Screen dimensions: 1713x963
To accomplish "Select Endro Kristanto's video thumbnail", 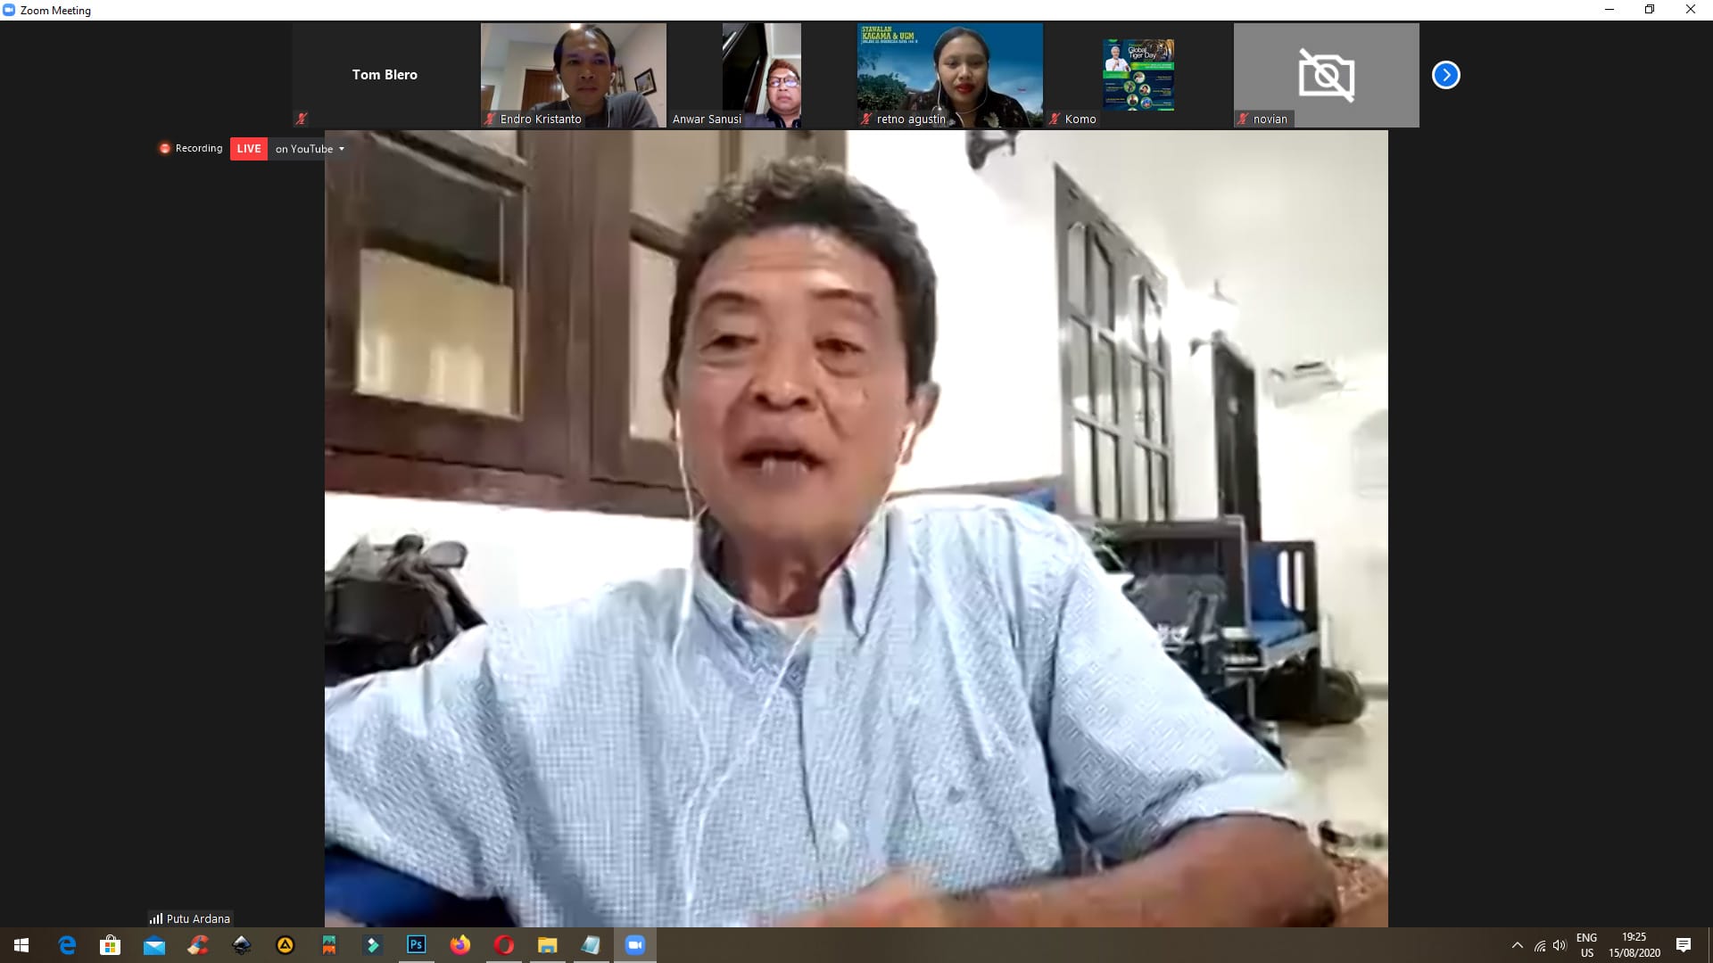I will (573, 75).
